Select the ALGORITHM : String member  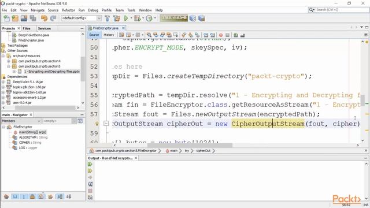pyautogui.click(x=33, y=138)
